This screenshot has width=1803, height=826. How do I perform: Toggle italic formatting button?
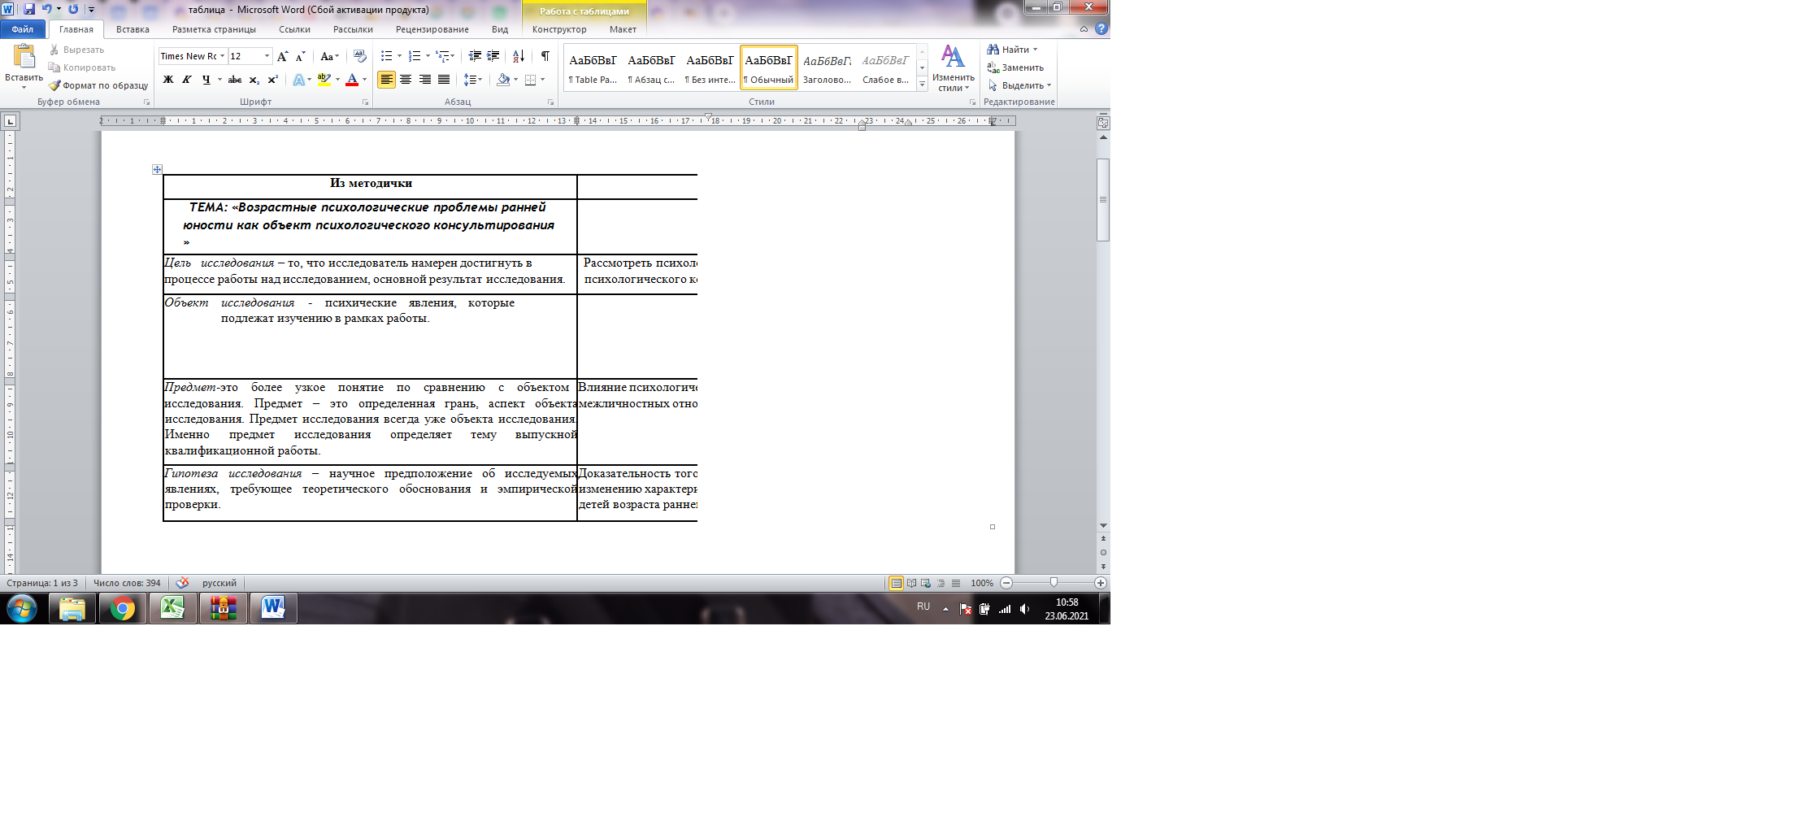[187, 80]
